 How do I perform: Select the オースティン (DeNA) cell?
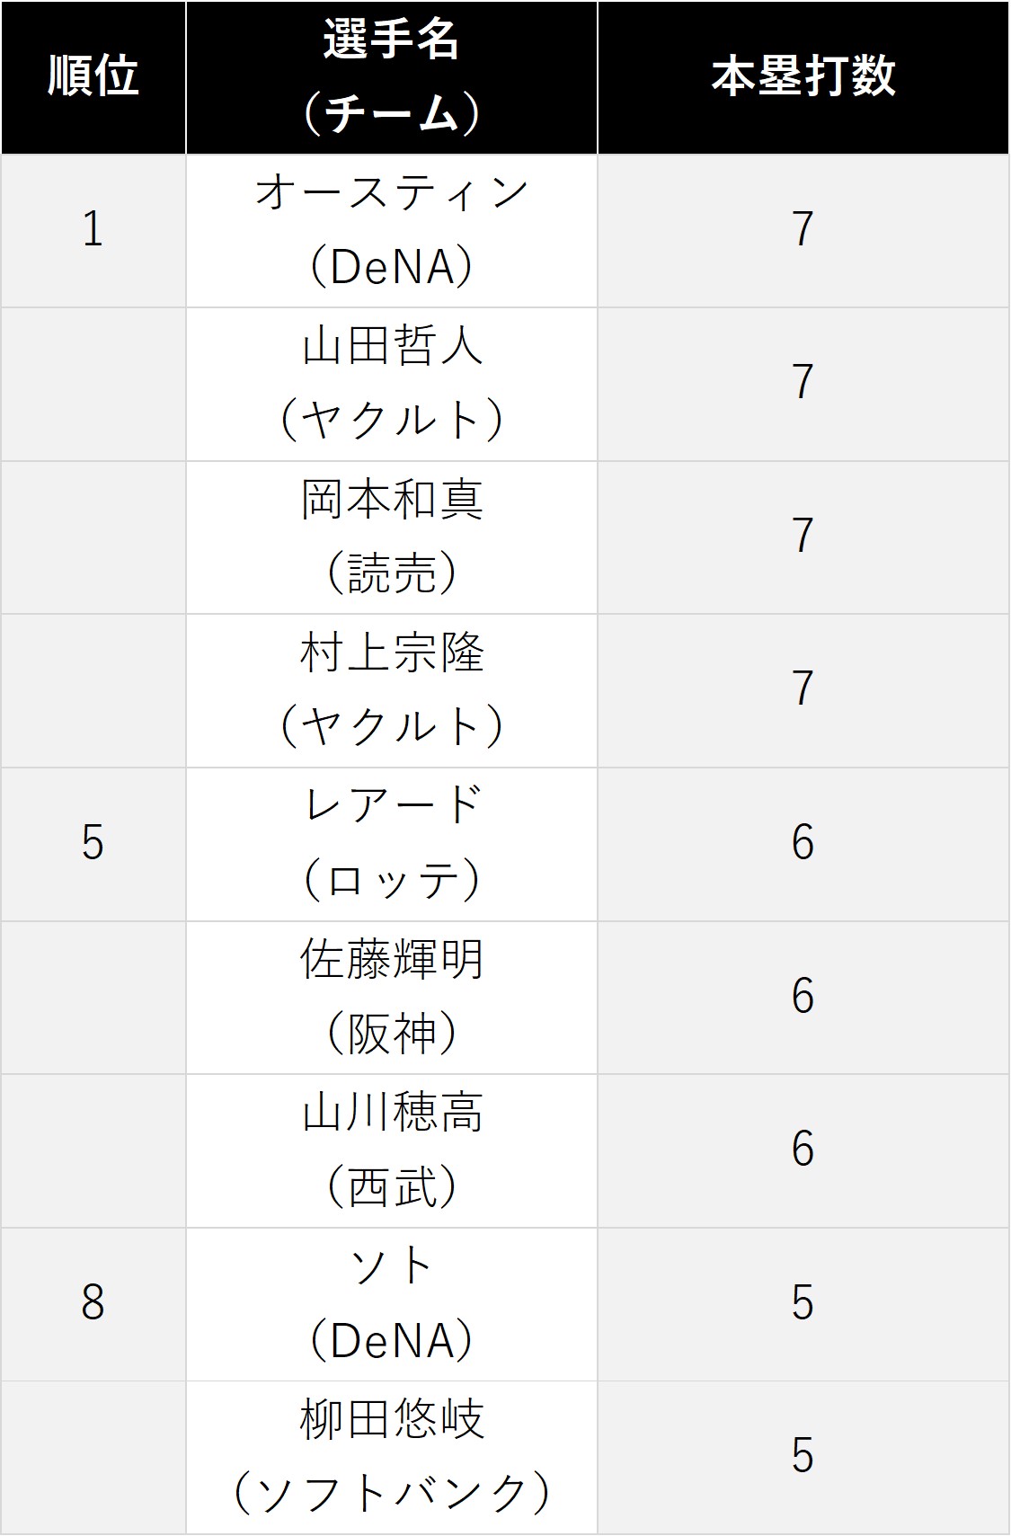(392, 231)
